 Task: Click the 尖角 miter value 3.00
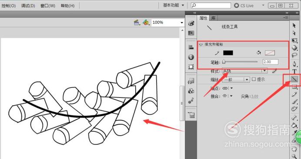tap(255, 96)
